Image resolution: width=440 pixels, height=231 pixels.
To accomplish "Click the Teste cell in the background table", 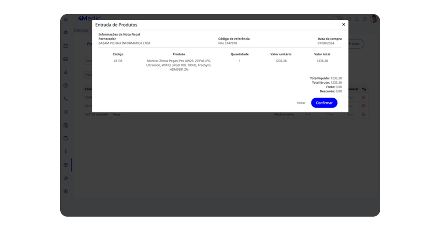I will point(116,115).
